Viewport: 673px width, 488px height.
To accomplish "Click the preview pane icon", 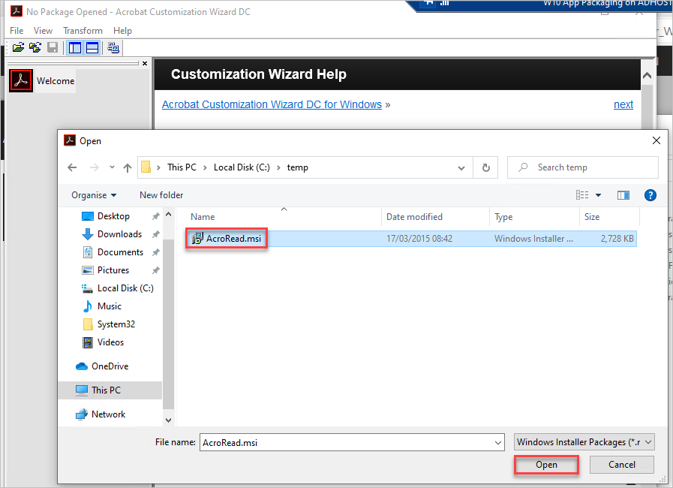I will pyautogui.click(x=623, y=194).
